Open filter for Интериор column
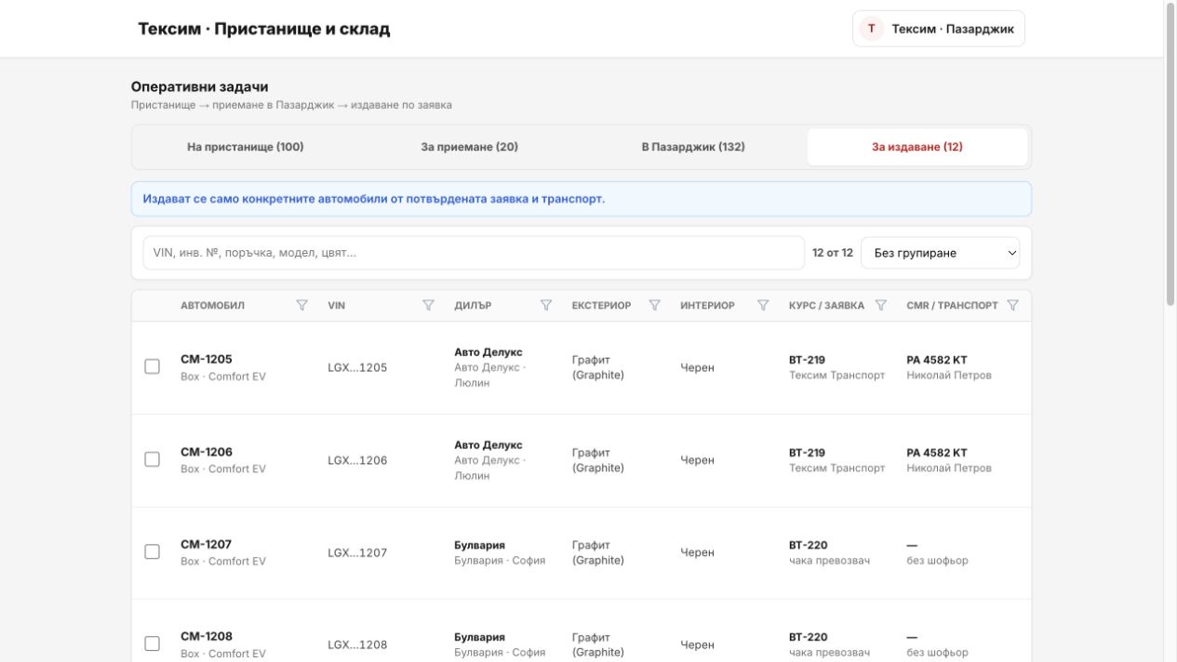 coord(763,305)
